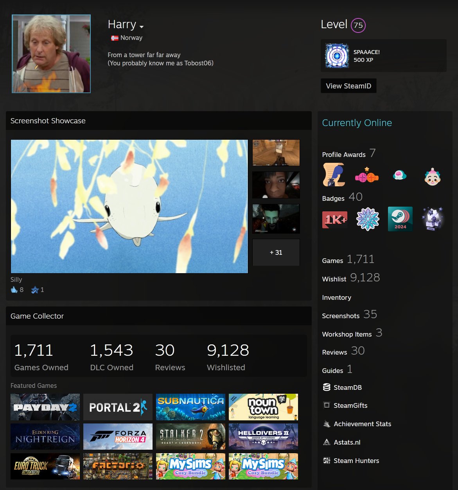
Task: Open the Workshop Items 3 link
Action: click(352, 333)
